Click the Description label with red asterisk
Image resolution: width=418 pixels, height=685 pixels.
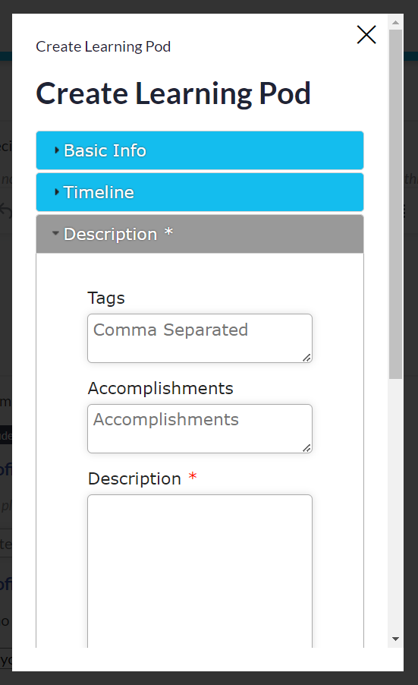(x=143, y=478)
